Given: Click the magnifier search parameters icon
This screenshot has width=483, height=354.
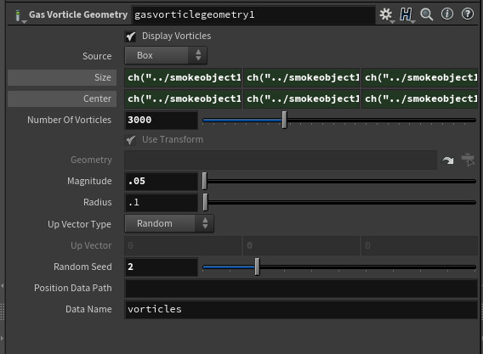Looking at the screenshot, I should [427, 14].
